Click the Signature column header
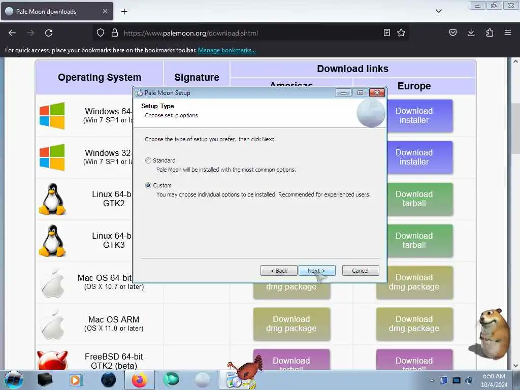The image size is (520, 390). tap(197, 77)
